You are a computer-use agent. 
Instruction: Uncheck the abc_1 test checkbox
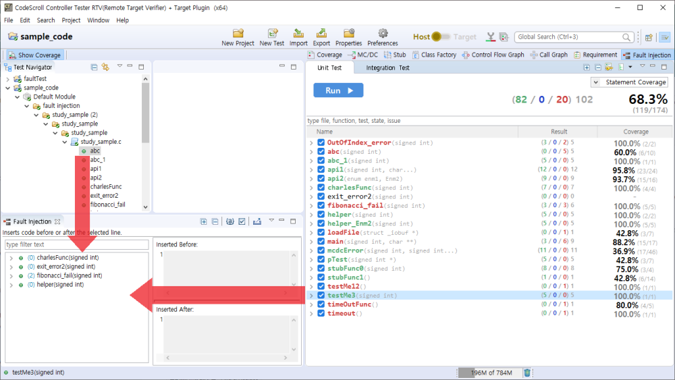(x=321, y=161)
